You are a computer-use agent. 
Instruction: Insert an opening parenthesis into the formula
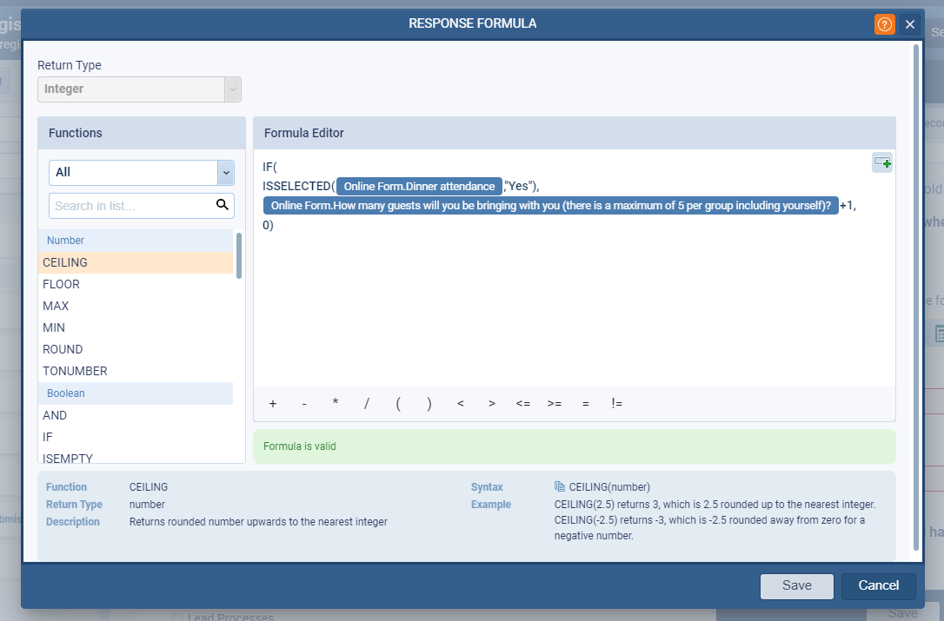pos(397,403)
